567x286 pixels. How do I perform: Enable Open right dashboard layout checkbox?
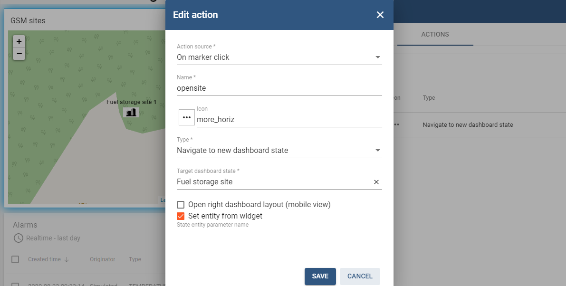(181, 205)
